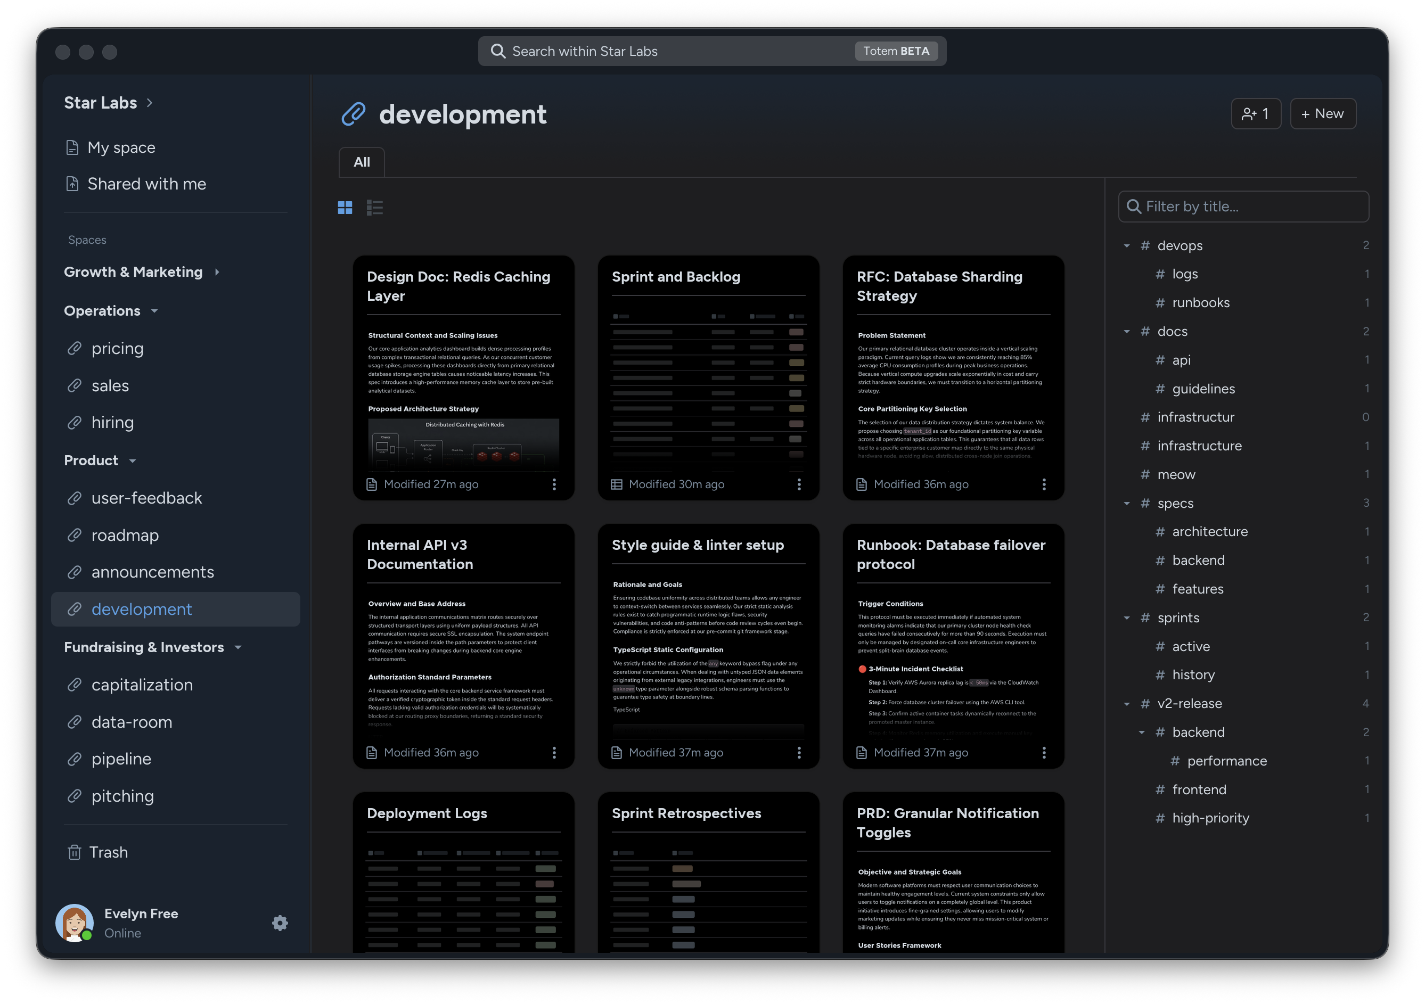Viewport: 1425px width, 1004px height.
Task: Click link icon next to data-room
Action: 75,722
